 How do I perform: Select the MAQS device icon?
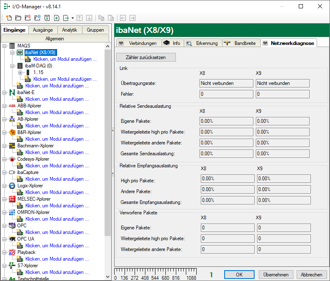12,46
